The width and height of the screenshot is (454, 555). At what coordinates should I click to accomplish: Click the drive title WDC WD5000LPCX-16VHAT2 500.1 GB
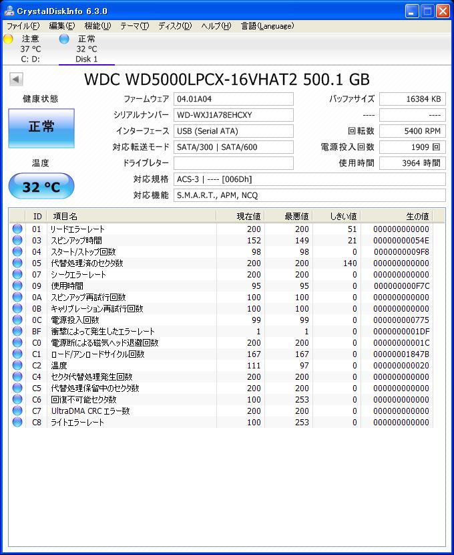(227, 80)
